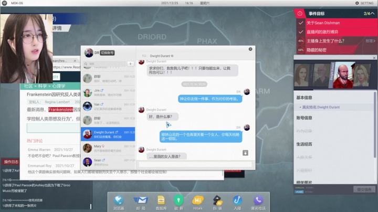Click 账号信息 section in profile
The image size is (378, 212).
(x=304, y=118)
